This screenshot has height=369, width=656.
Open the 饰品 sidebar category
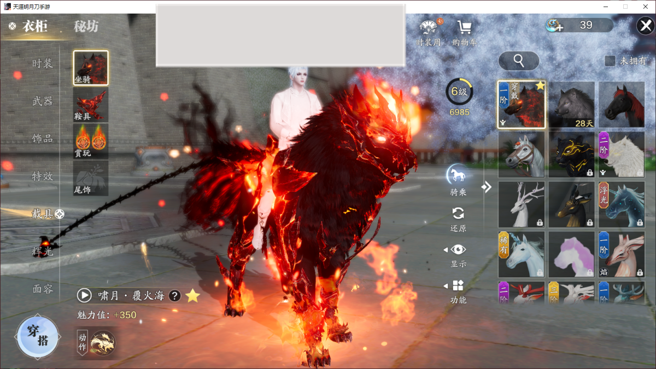(x=43, y=139)
